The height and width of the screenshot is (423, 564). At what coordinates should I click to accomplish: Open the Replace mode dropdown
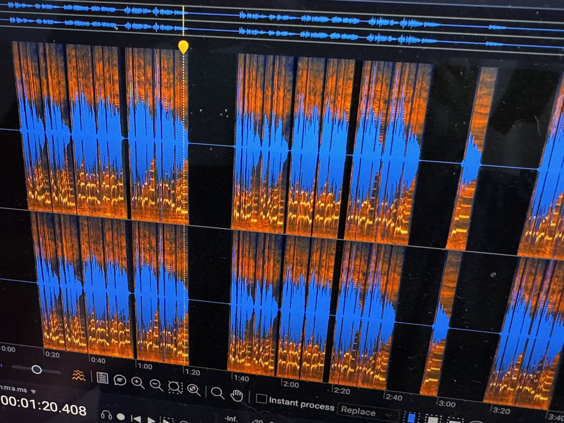pyautogui.click(x=368, y=412)
